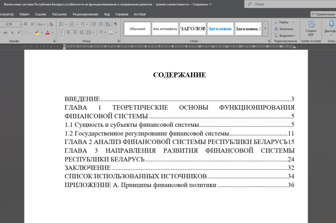
Task: Toggle superscript formatting
Action: (x=19, y=32)
